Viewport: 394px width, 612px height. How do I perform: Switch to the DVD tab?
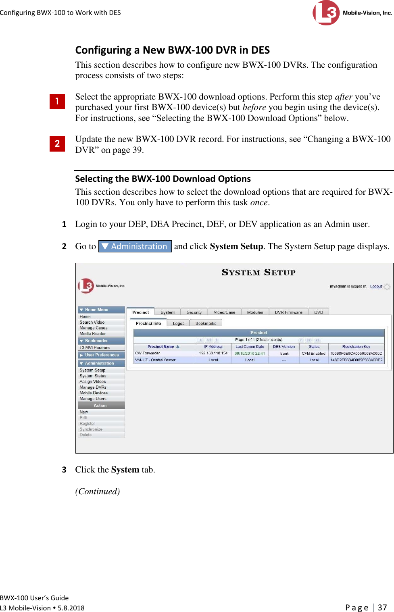[x=319, y=312]
